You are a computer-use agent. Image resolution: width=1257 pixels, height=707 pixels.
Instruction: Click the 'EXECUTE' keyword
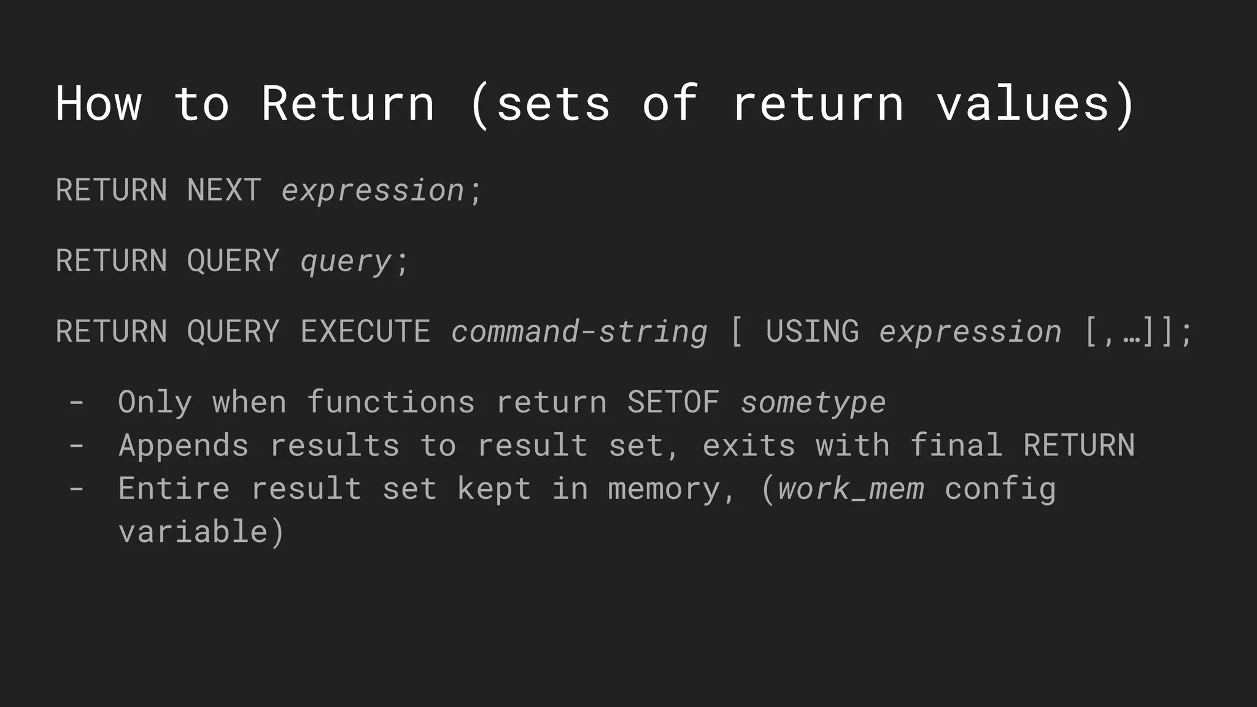pos(366,331)
